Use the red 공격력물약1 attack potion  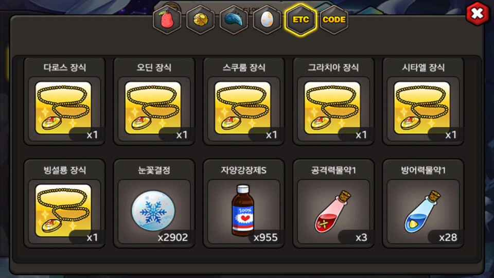(333, 211)
